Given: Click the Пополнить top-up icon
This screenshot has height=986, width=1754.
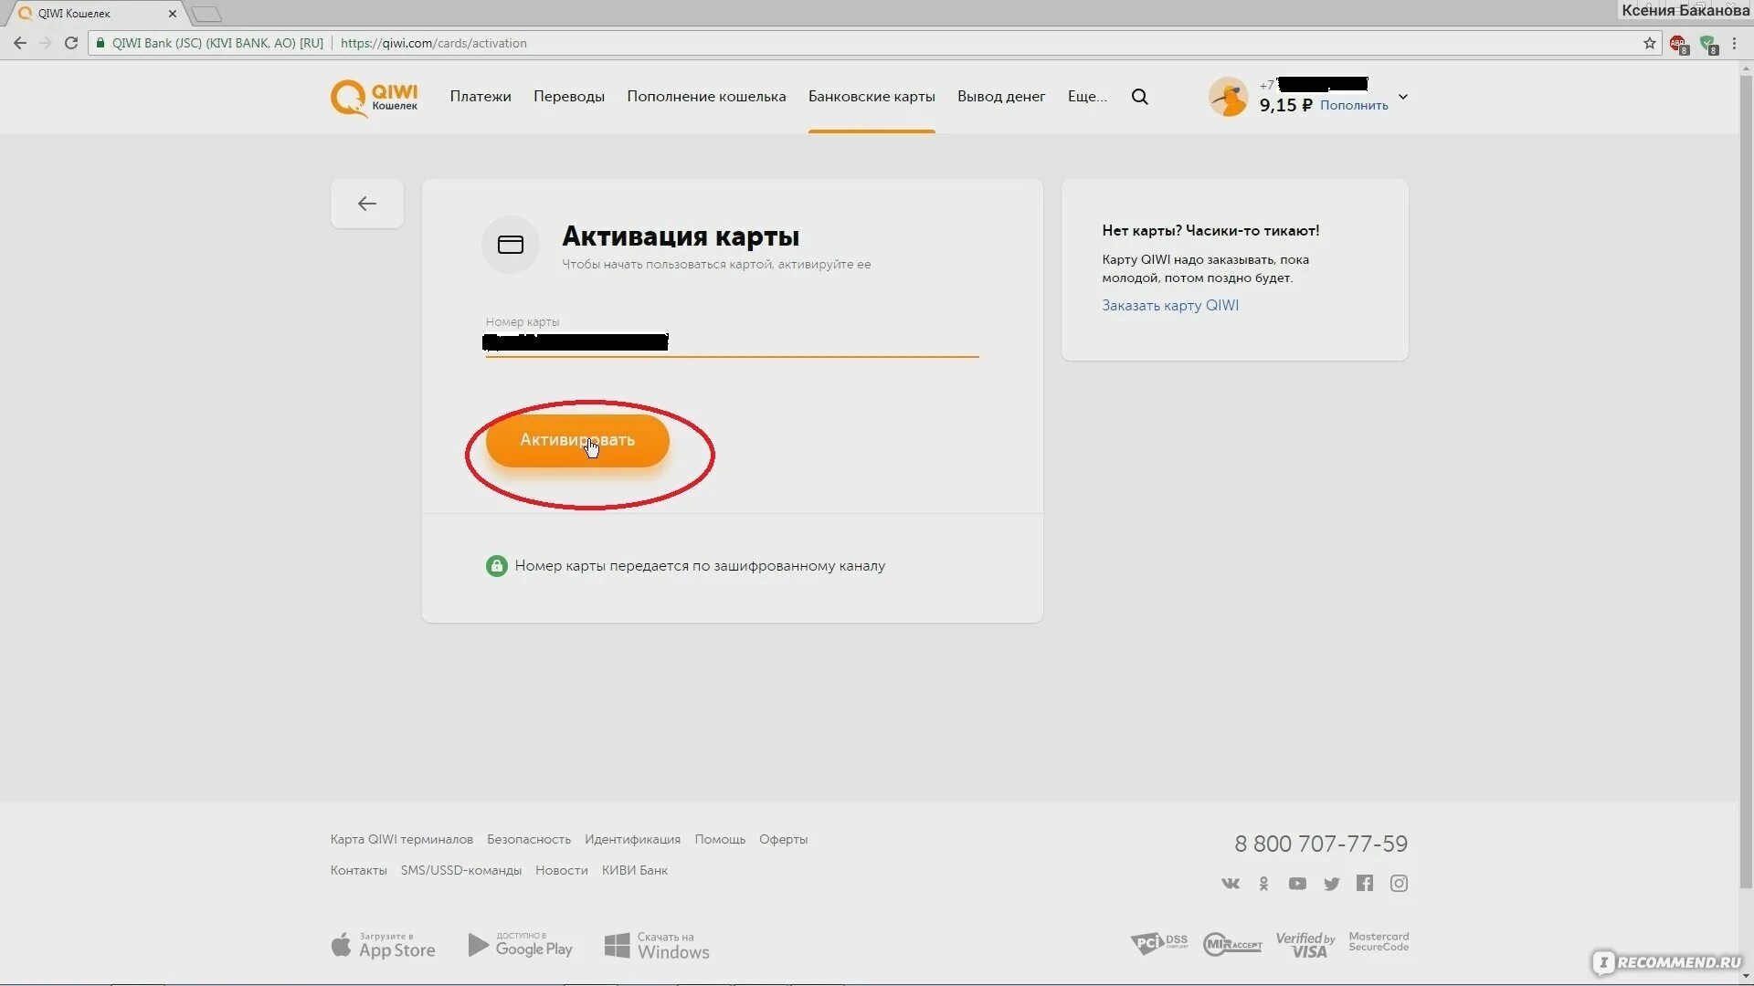Looking at the screenshot, I should pos(1353,105).
